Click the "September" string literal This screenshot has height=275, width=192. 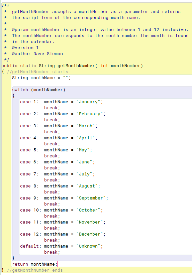coord(91,198)
